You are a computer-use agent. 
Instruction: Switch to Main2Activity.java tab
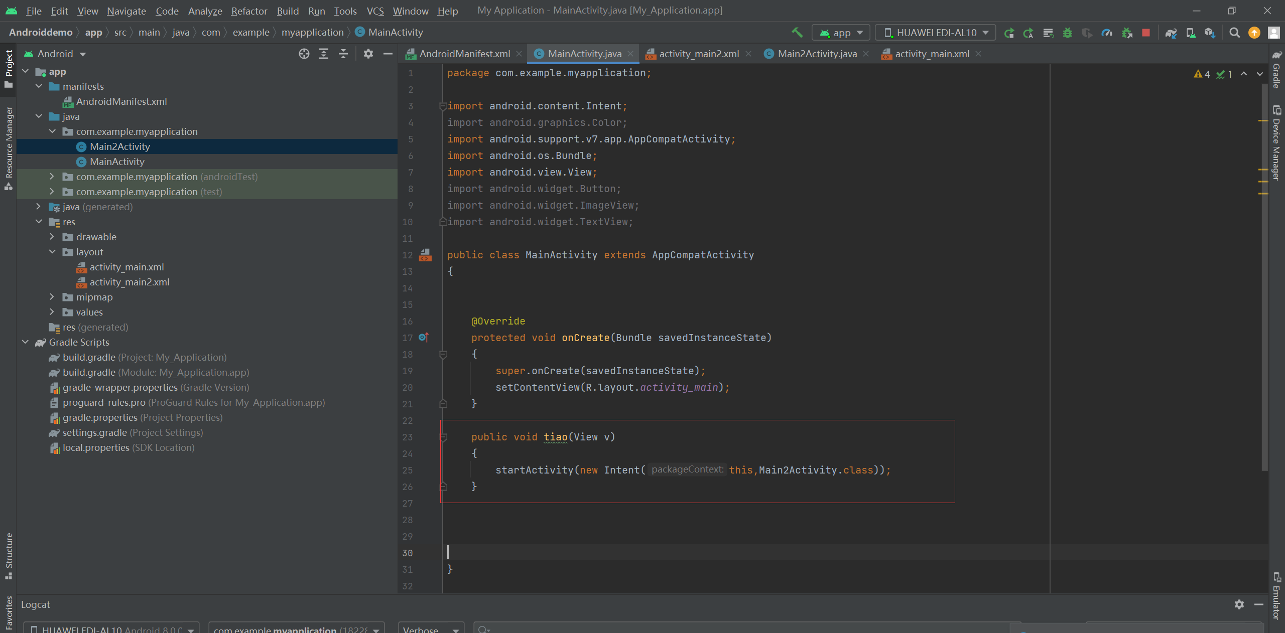[817, 54]
